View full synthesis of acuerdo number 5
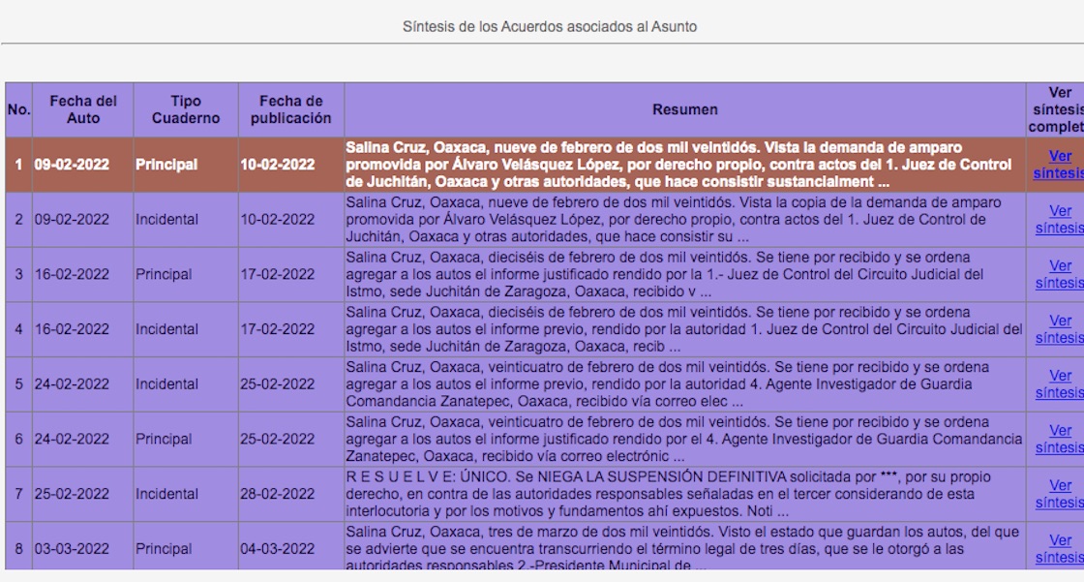Viewport: 1084px width, 582px height. click(1059, 384)
